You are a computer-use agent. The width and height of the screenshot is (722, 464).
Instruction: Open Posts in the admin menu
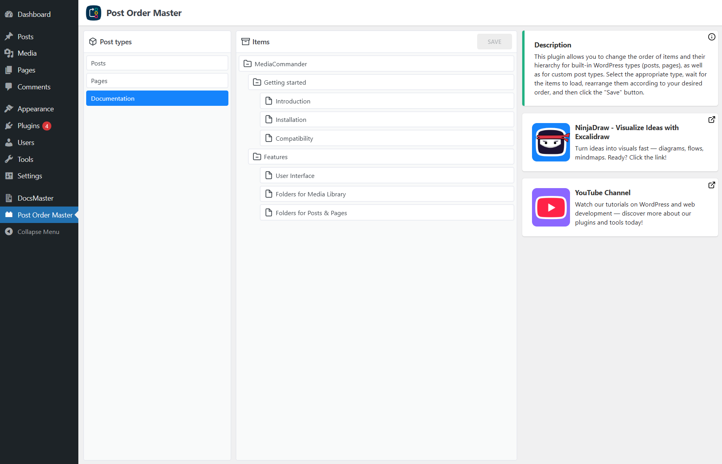pos(25,36)
